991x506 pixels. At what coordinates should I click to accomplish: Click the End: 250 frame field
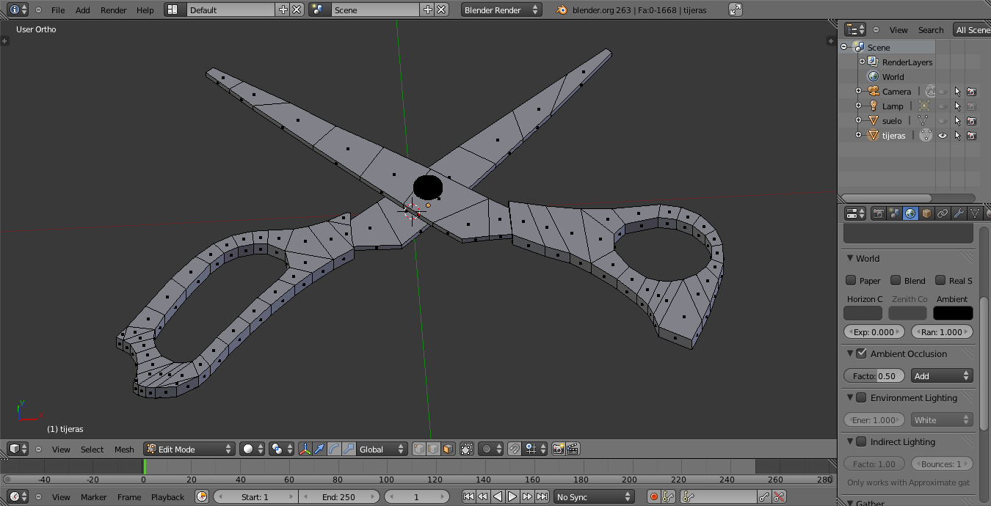[338, 497]
